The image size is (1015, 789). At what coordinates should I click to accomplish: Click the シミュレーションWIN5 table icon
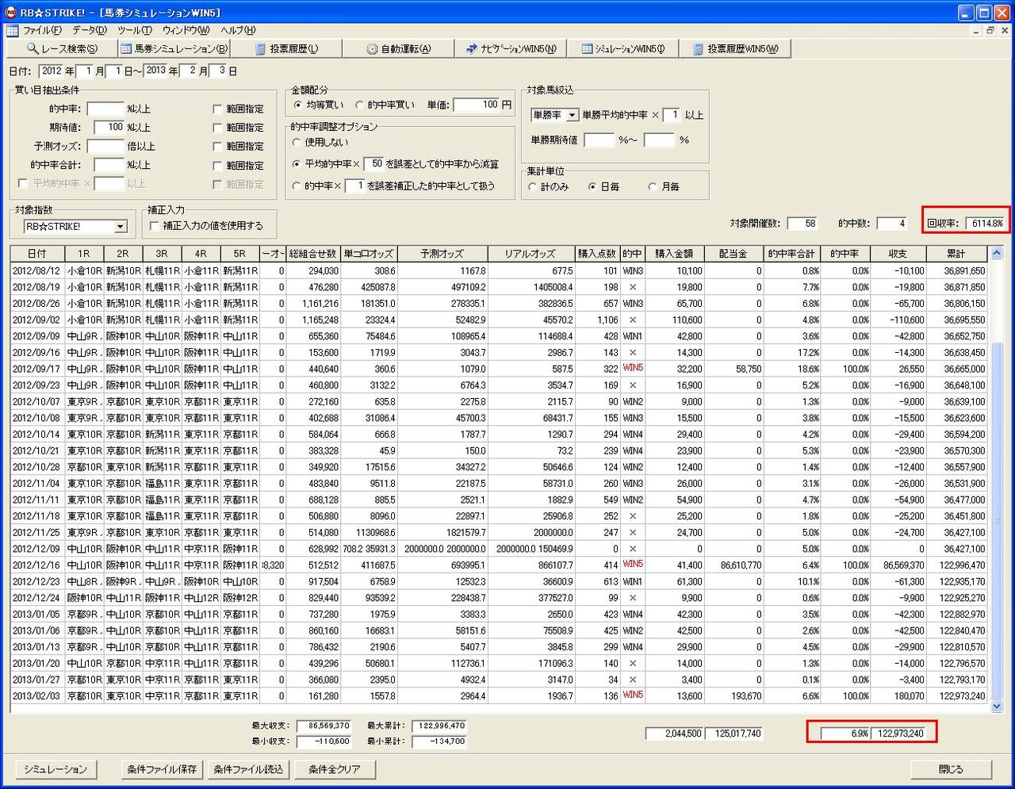click(587, 49)
